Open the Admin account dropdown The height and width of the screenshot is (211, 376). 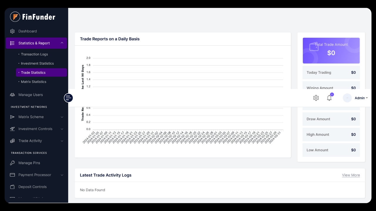point(361,98)
